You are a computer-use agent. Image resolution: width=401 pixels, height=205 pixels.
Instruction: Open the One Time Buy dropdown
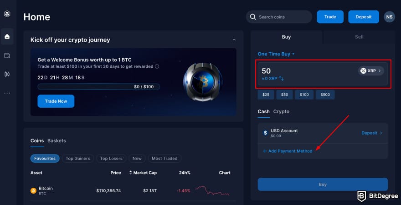point(276,54)
